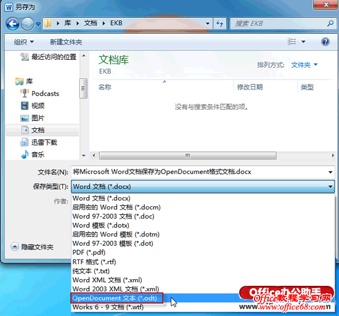Image resolution: width=339 pixels, height=316 pixels.
Task: Refresh the current folder view
Action: coord(219,23)
